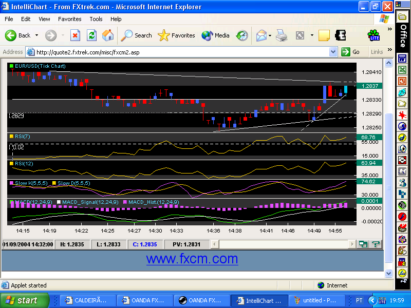Stop page loading with the Stop icon

pos(75,35)
